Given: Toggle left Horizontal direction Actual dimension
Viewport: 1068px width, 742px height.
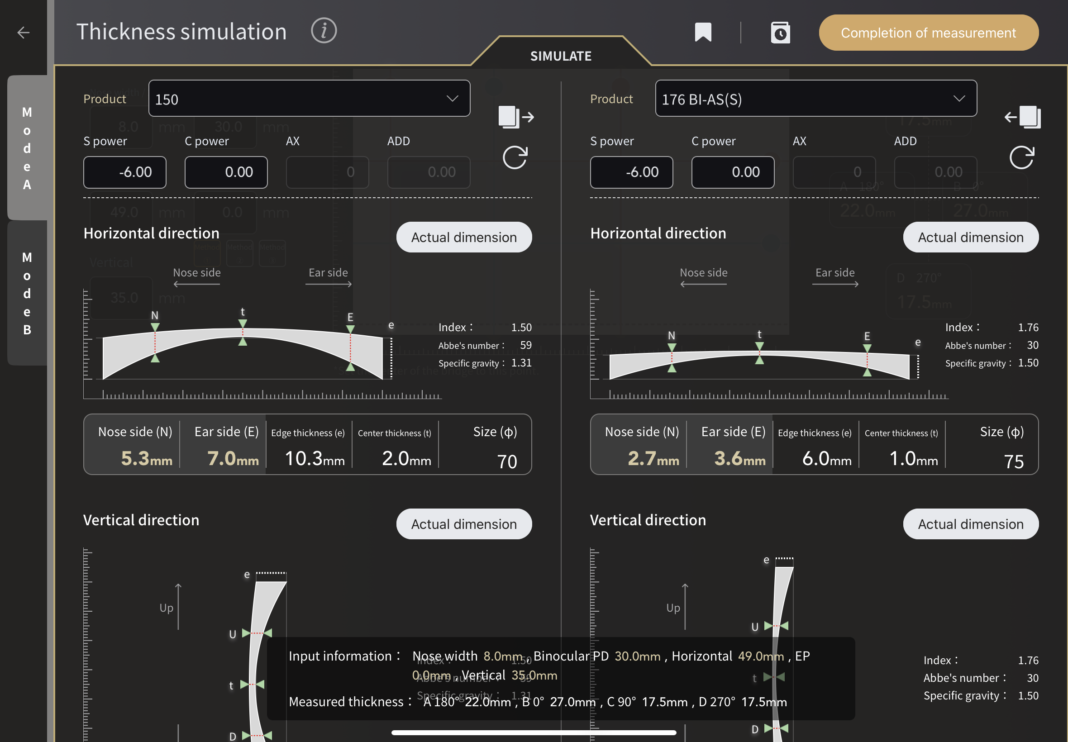Looking at the screenshot, I should click(x=463, y=237).
